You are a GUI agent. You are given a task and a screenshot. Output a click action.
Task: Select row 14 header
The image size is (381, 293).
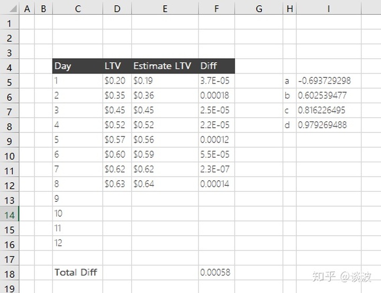pos(10,214)
